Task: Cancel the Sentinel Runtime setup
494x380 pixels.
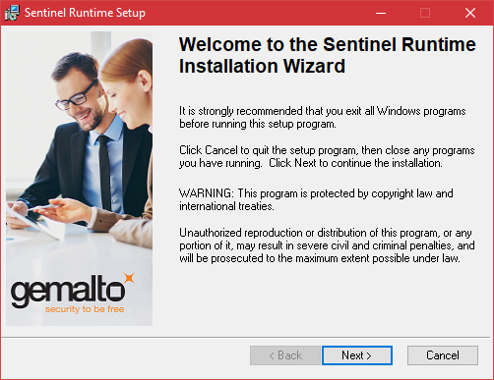Action: click(x=443, y=355)
